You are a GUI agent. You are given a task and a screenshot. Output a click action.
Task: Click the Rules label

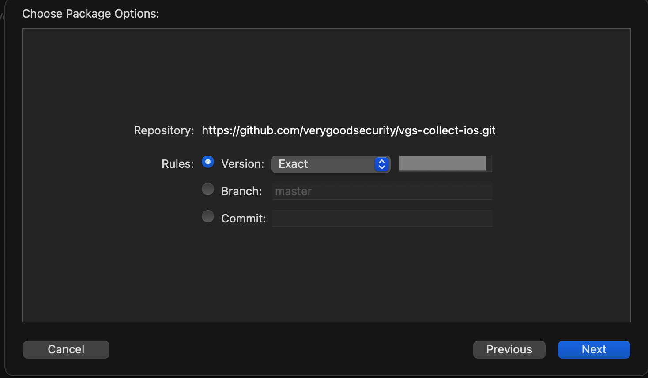177,164
